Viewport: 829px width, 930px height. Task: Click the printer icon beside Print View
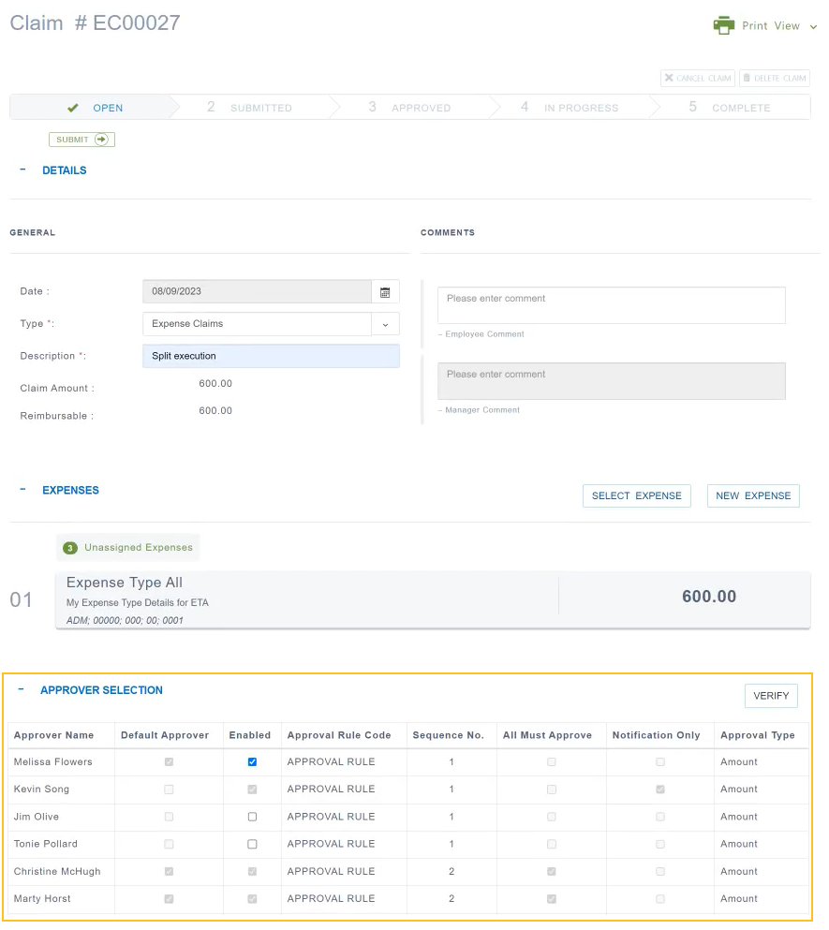coord(723,25)
